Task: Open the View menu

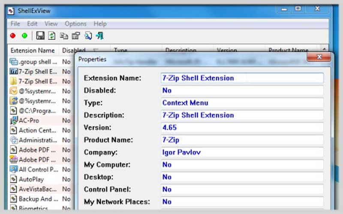Action: click(x=51, y=24)
